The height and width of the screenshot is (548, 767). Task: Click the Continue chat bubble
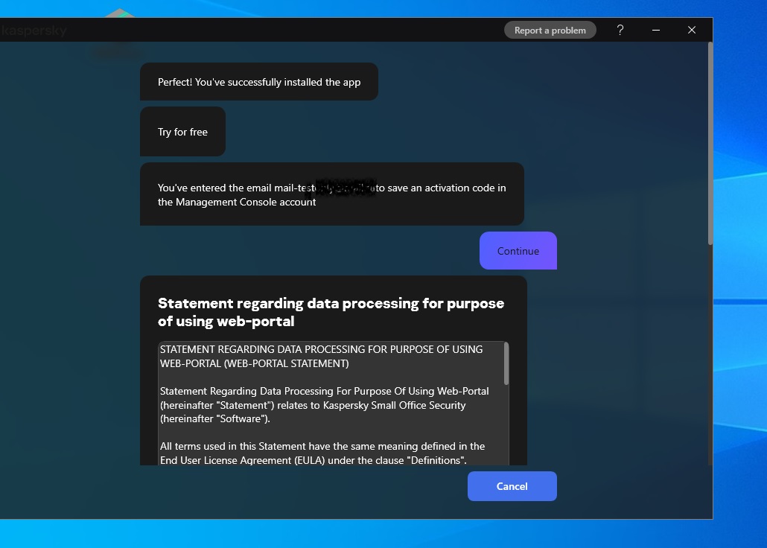[x=518, y=250]
